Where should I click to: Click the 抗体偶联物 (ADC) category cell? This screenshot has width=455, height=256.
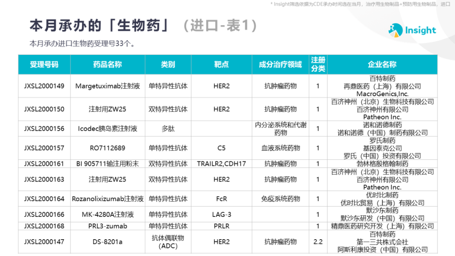(x=168, y=242)
